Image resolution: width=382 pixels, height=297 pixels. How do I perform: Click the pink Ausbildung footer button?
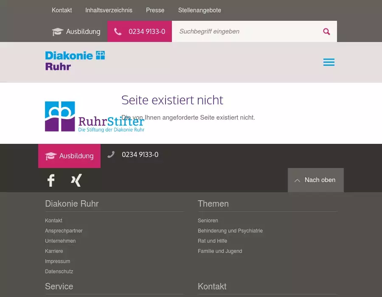[x=69, y=156]
